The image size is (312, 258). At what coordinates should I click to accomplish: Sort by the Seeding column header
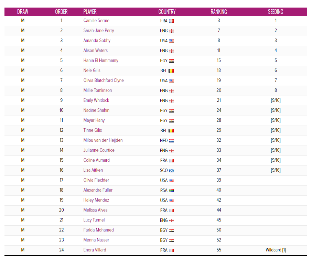[276, 12]
